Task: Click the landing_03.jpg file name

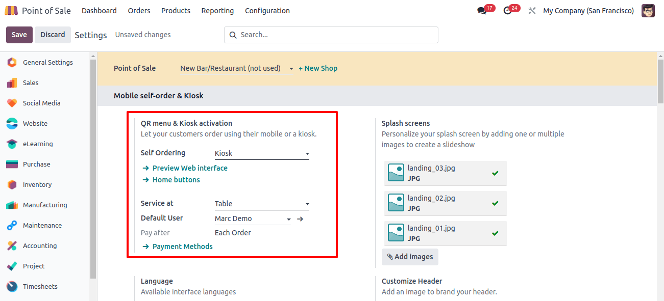Action: pos(431,168)
